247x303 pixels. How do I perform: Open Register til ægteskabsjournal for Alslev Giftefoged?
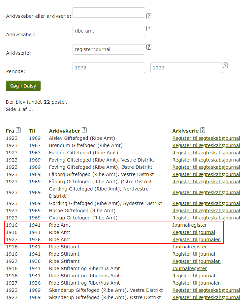[x=206, y=139]
